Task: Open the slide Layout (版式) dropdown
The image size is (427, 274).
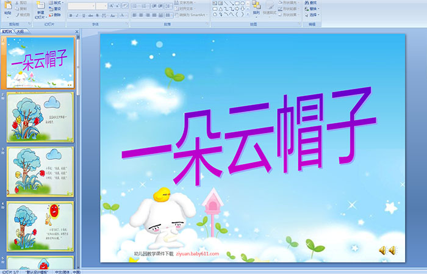Action: coord(56,2)
